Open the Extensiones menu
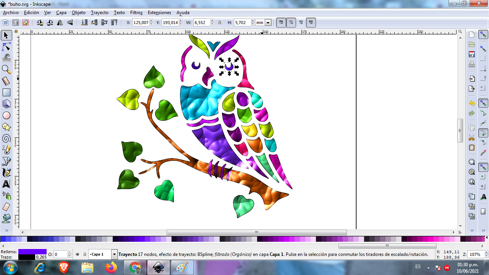The height and width of the screenshot is (275, 489). (x=159, y=13)
